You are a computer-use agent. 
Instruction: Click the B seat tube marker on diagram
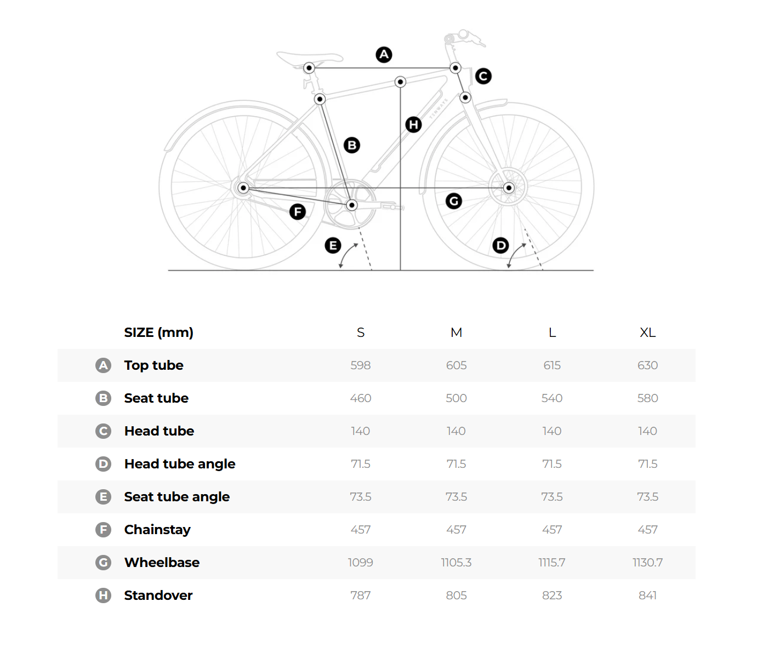click(x=352, y=145)
